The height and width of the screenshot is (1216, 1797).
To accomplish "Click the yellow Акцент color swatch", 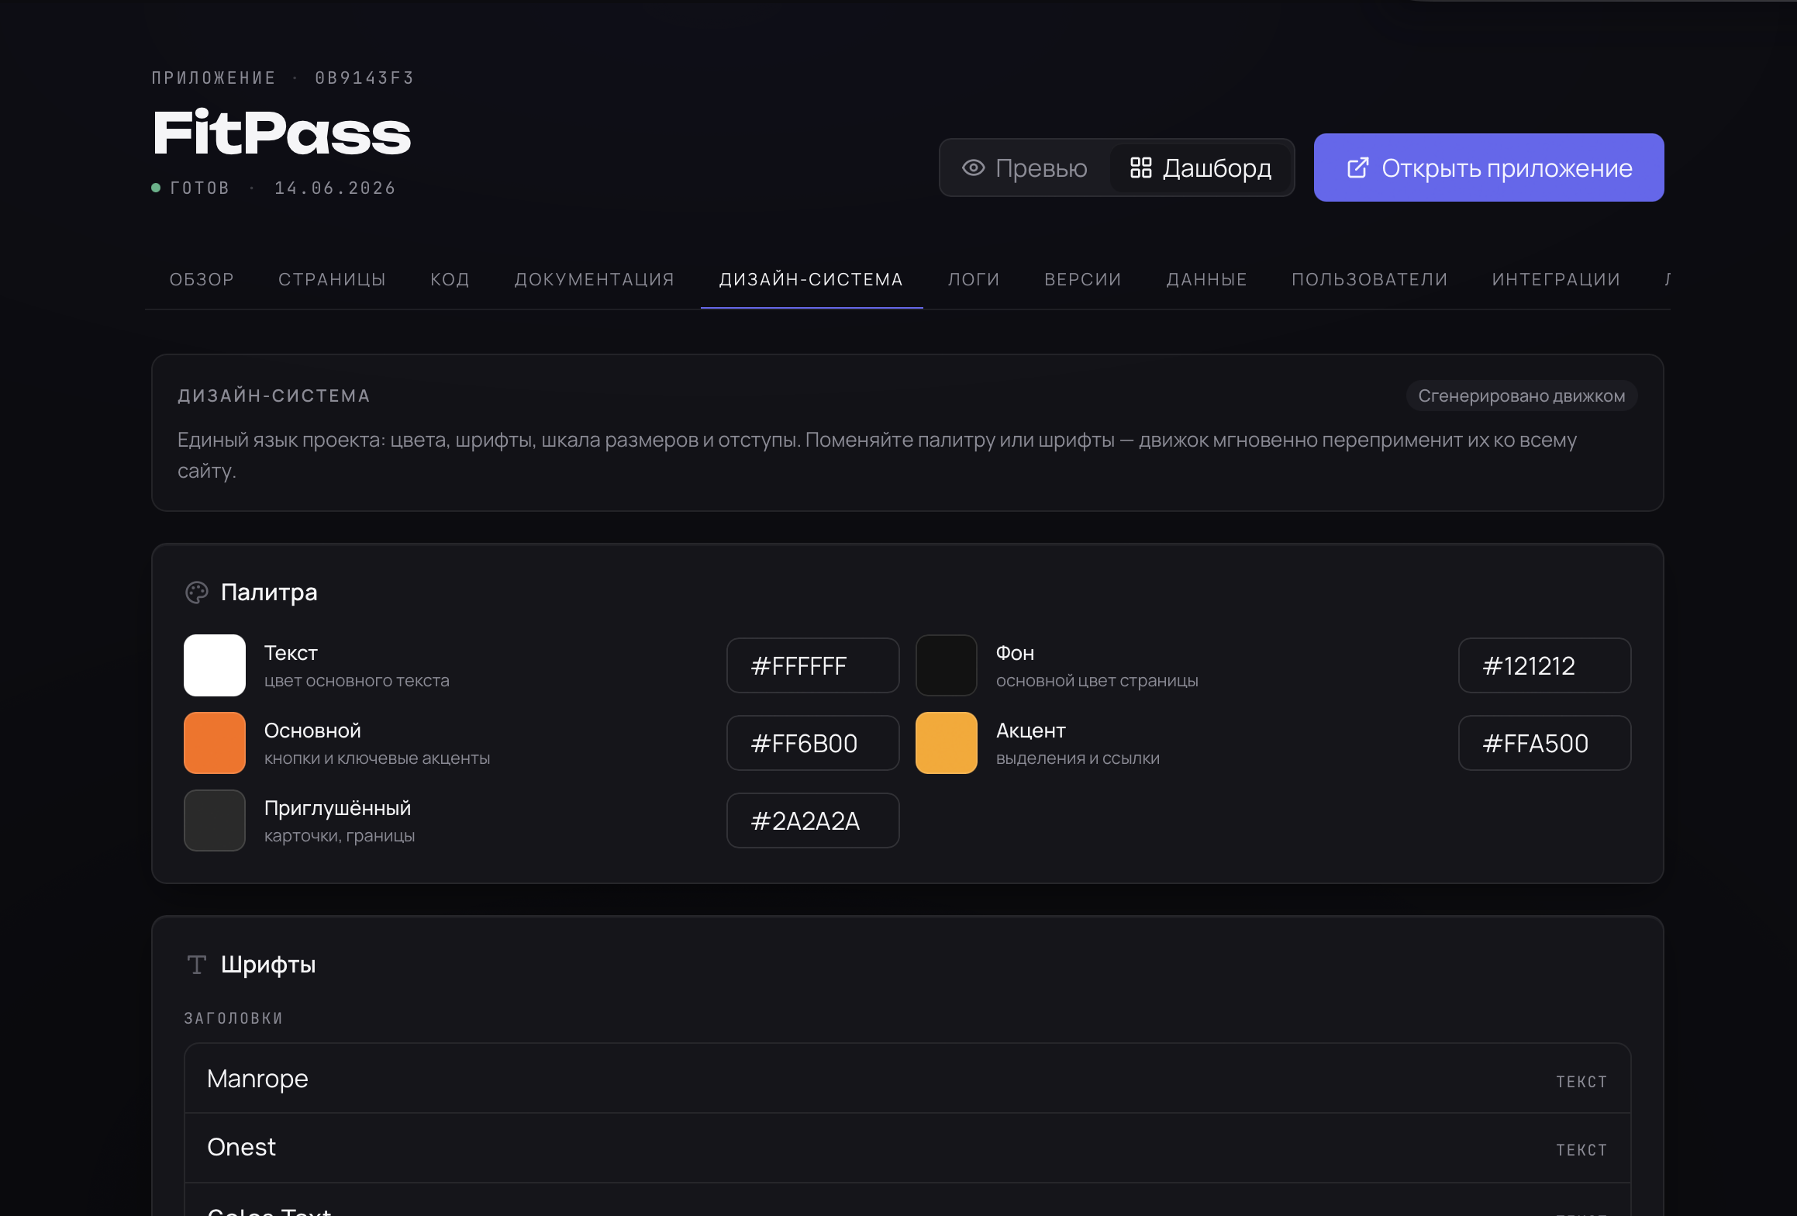I will point(947,743).
